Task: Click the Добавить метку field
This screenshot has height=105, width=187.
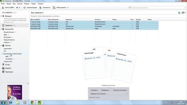Action: coord(95,97)
